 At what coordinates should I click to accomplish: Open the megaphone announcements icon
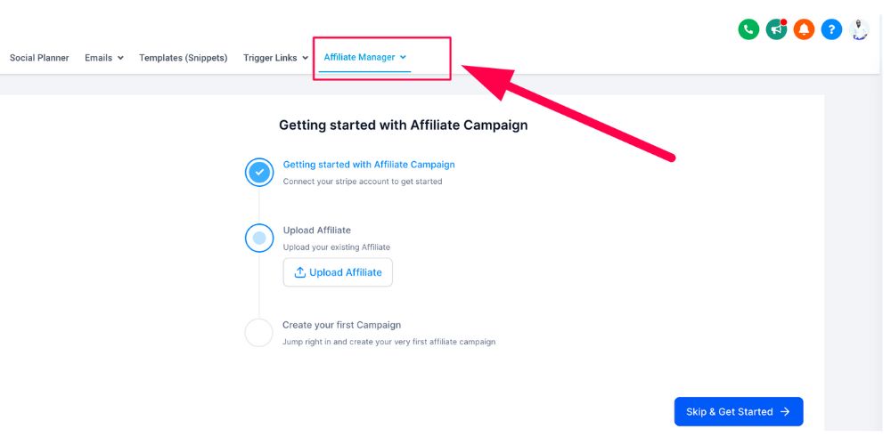click(776, 29)
